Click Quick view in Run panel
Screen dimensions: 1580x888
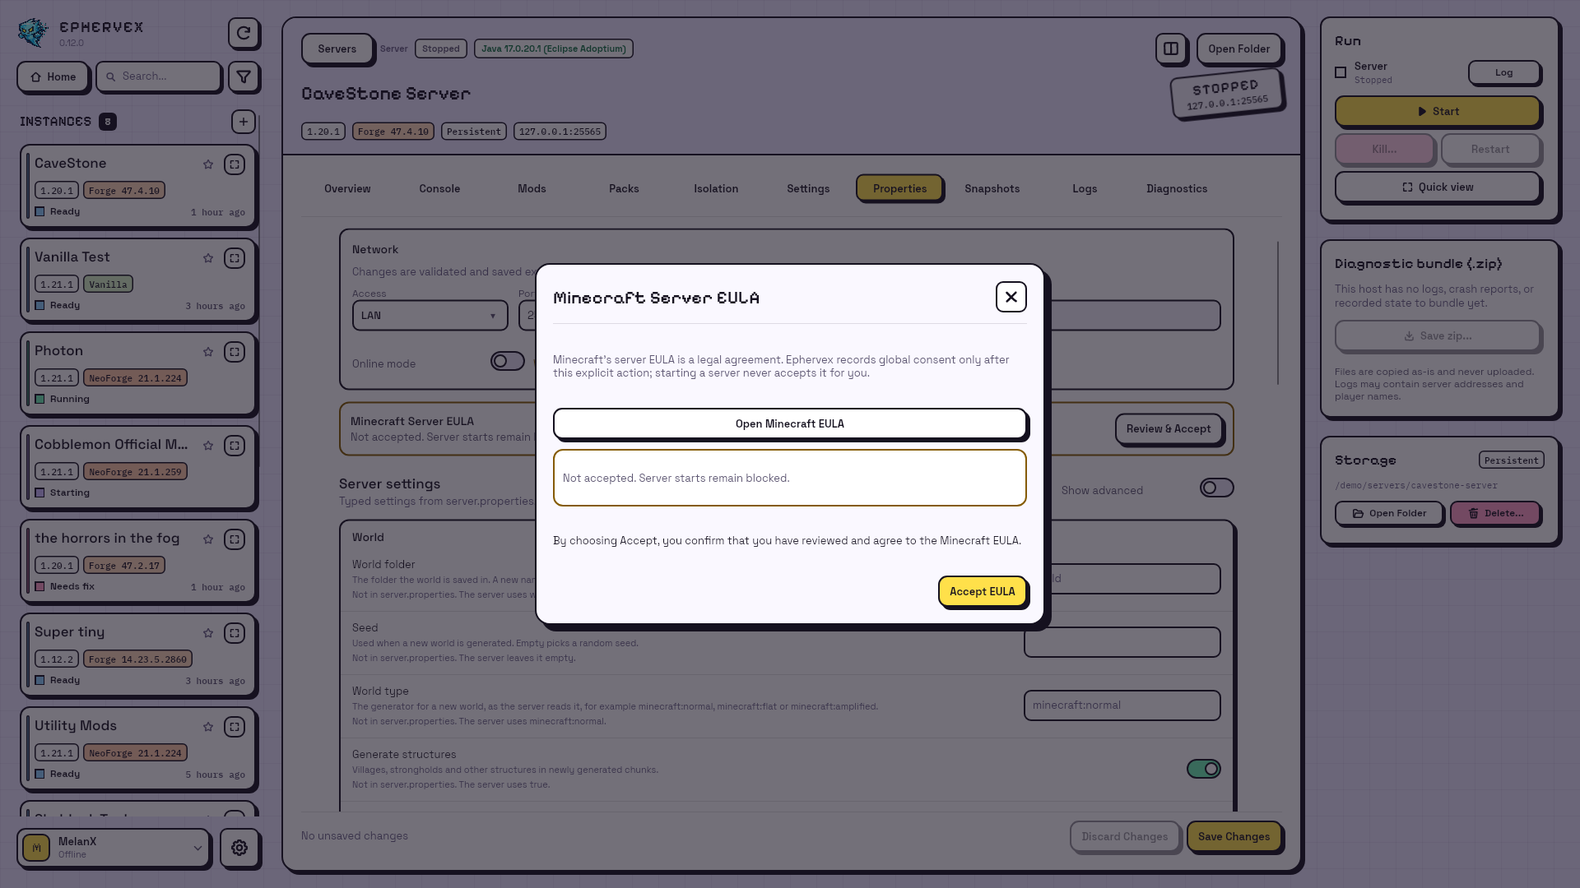click(1438, 187)
